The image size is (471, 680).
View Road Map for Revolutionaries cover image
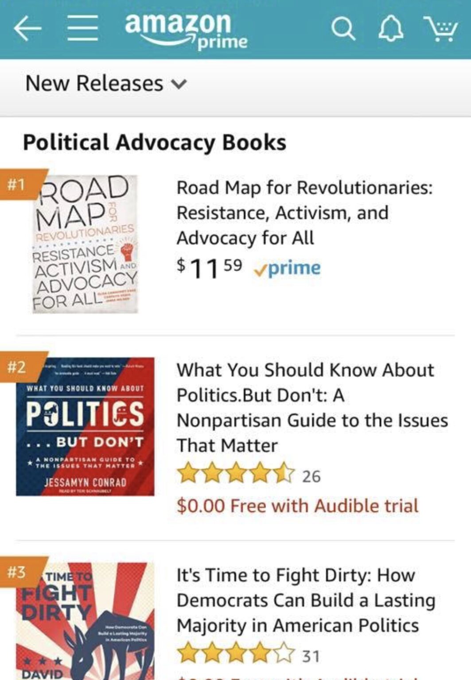click(85, 244)
